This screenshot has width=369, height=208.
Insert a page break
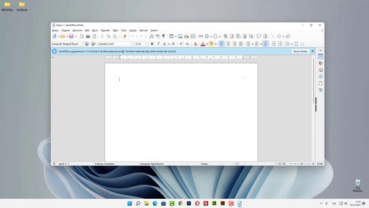pos(201,36)
